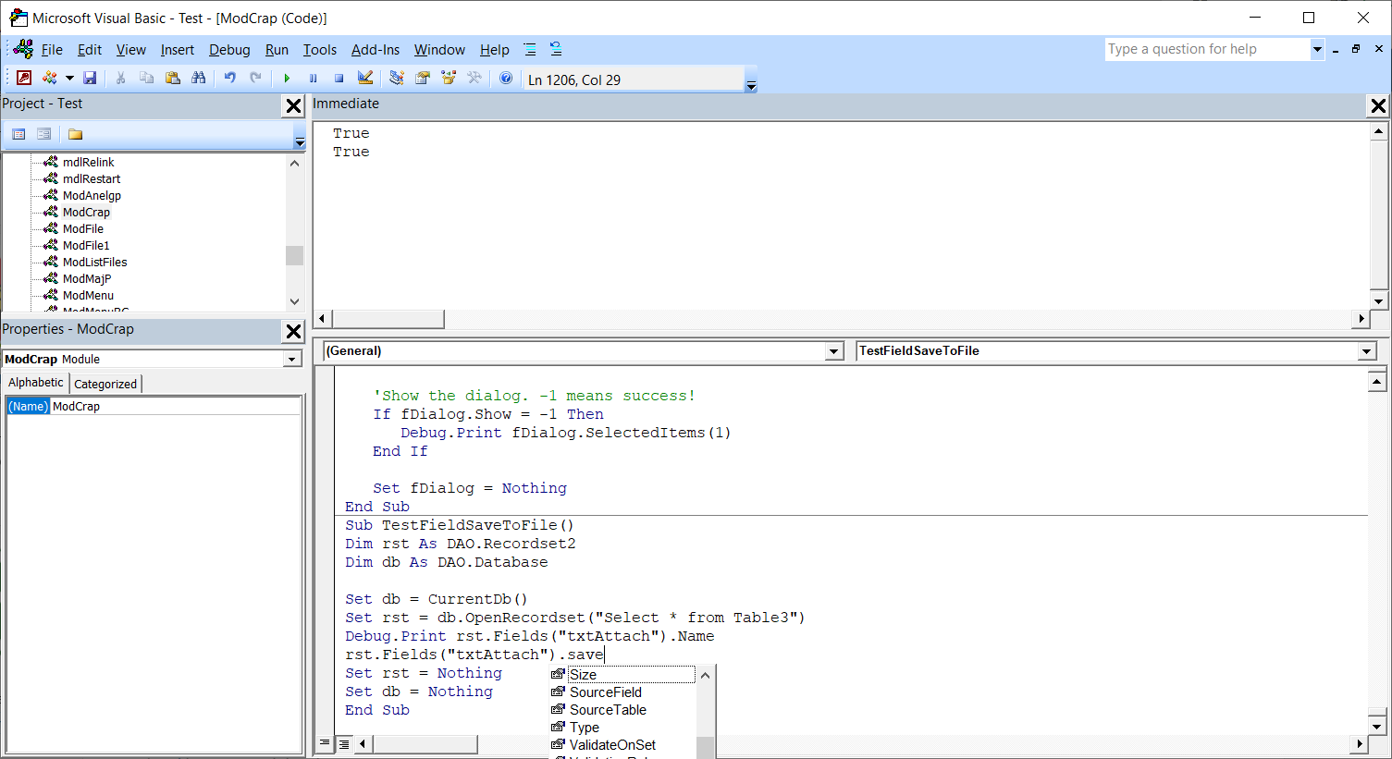The width and height of the screenshot is (1392, 759).
Task: Select SourceTable from the autocomplete list
Action: pyautogui.click(x=608, y=710)
